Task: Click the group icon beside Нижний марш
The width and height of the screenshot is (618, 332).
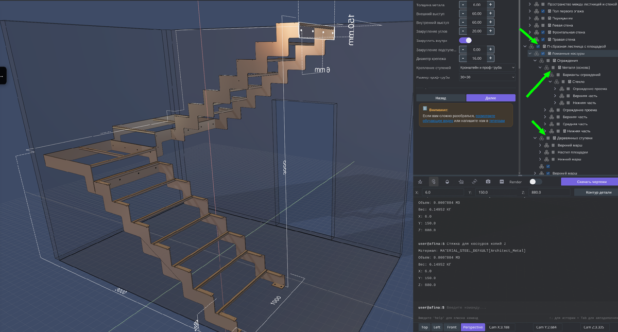Action: click(546, 160)
